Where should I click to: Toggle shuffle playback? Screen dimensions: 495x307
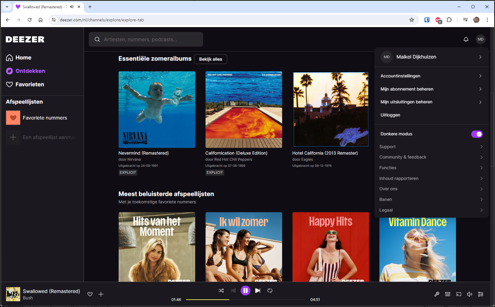click(x=221, y=291)
